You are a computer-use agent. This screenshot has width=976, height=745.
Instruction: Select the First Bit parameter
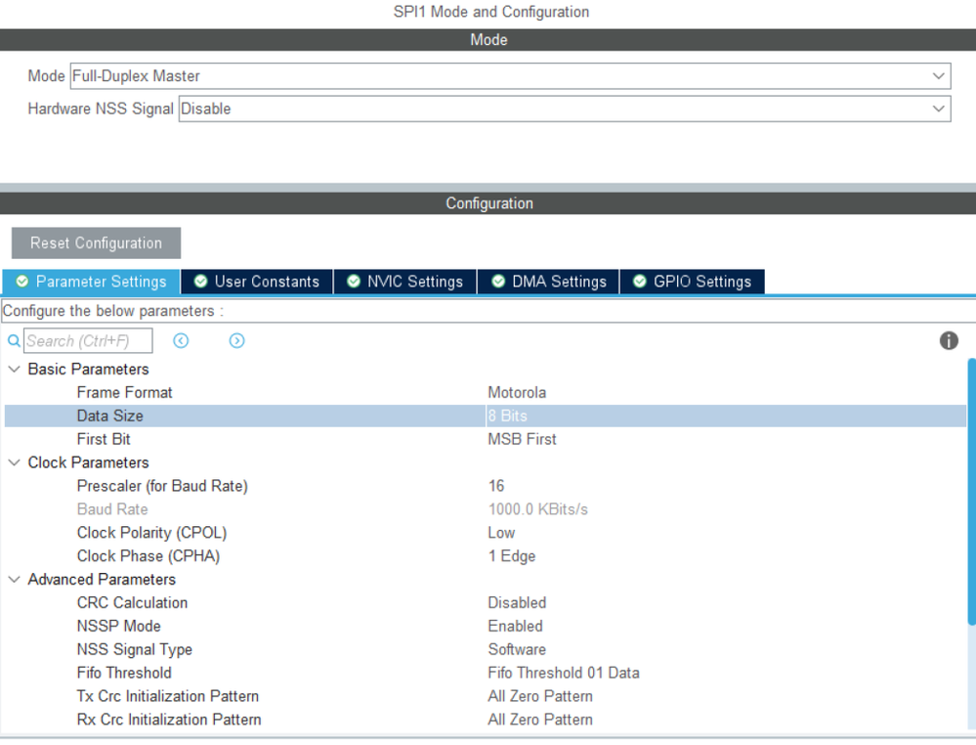coord(104,439)
